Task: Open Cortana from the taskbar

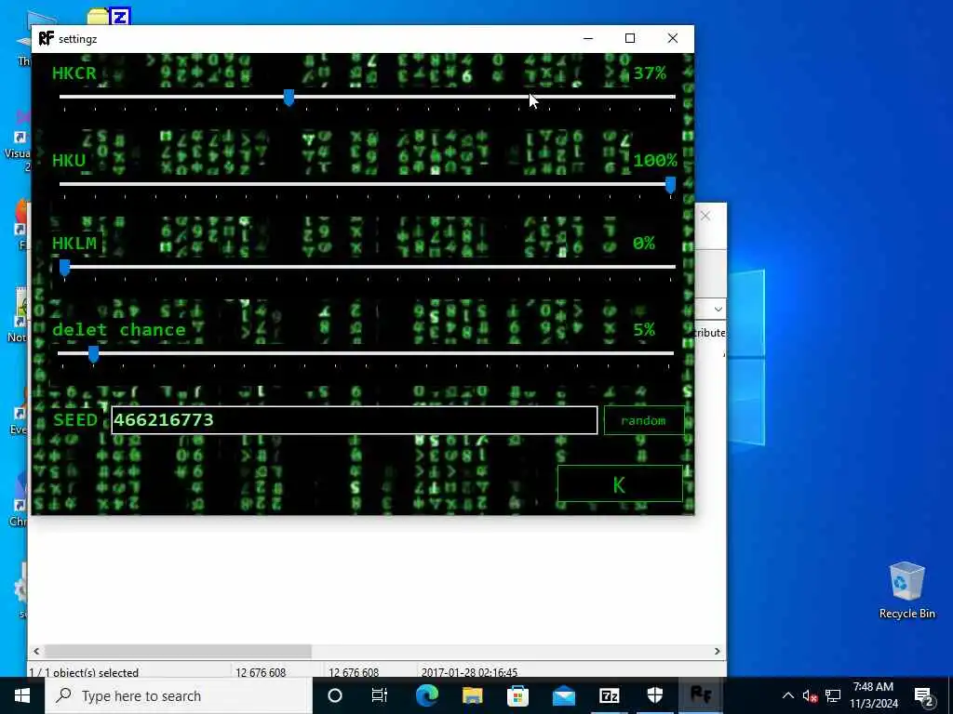Action: point(335,695)
